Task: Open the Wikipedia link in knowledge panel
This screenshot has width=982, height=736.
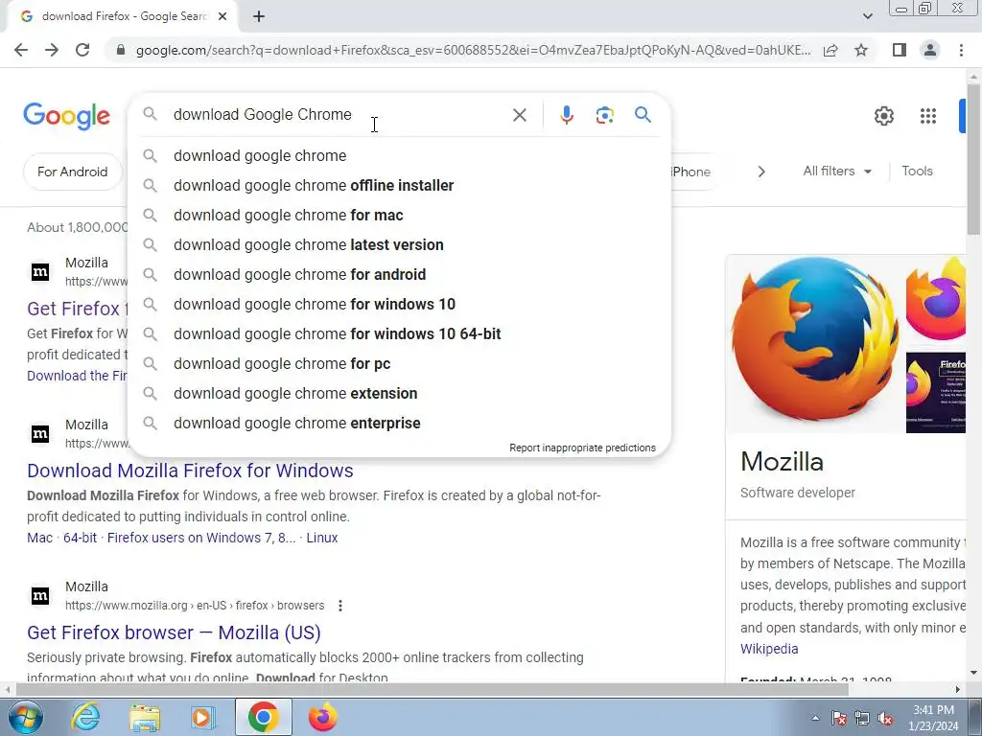Action: click(x=769, y=649)
